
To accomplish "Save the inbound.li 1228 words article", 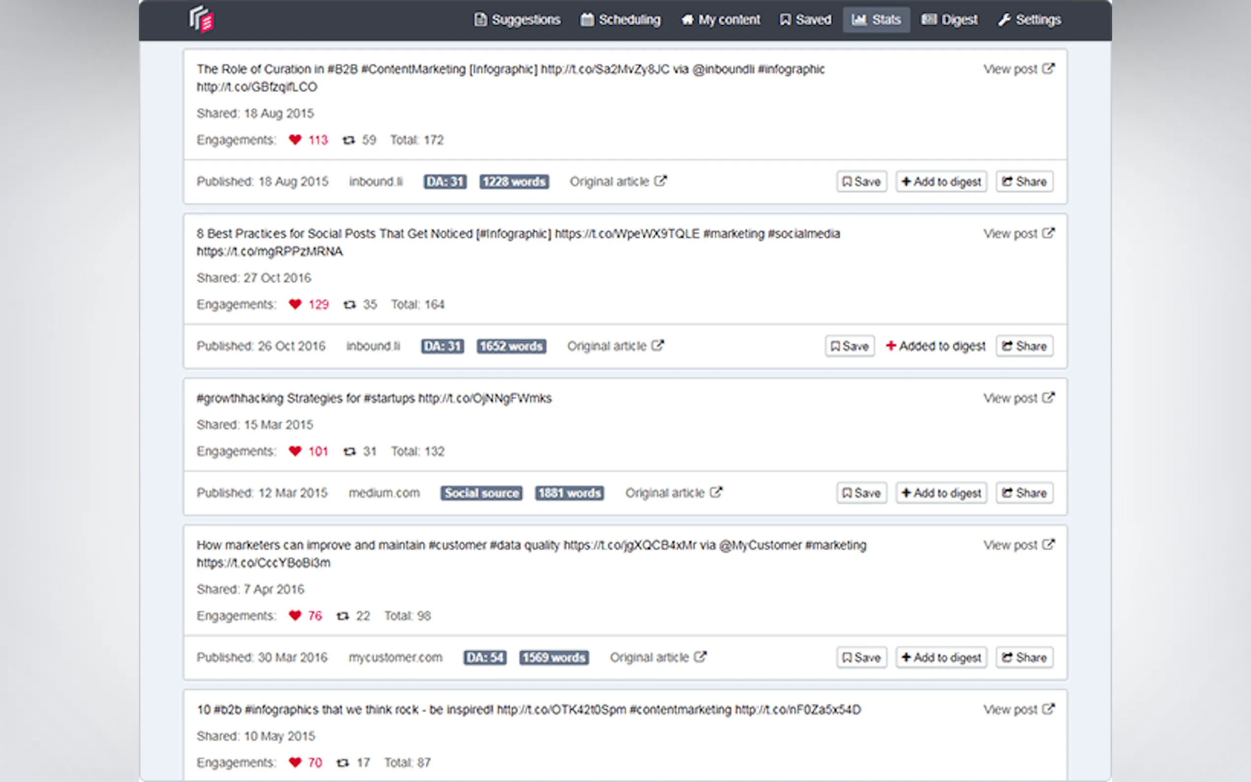I will click(861, 182).
